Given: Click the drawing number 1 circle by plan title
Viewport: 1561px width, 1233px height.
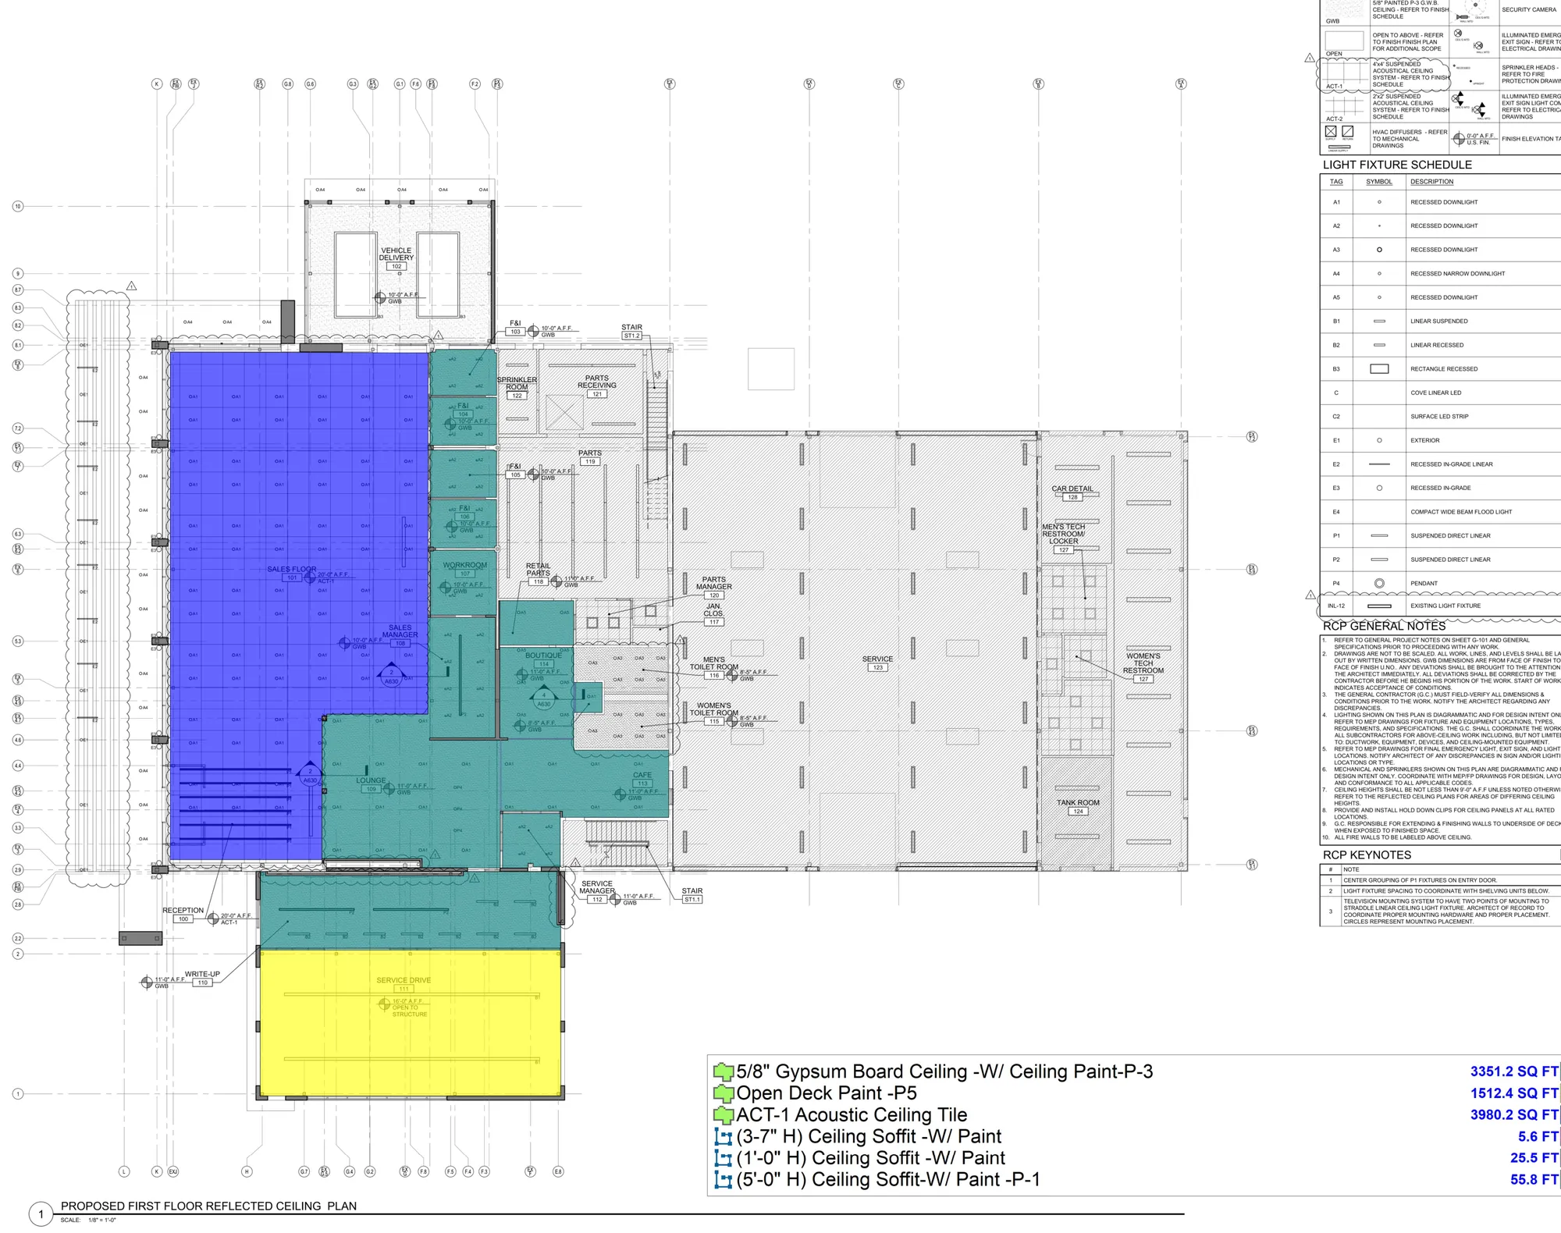Looking at the screenshot, I should click(41, 1214).
